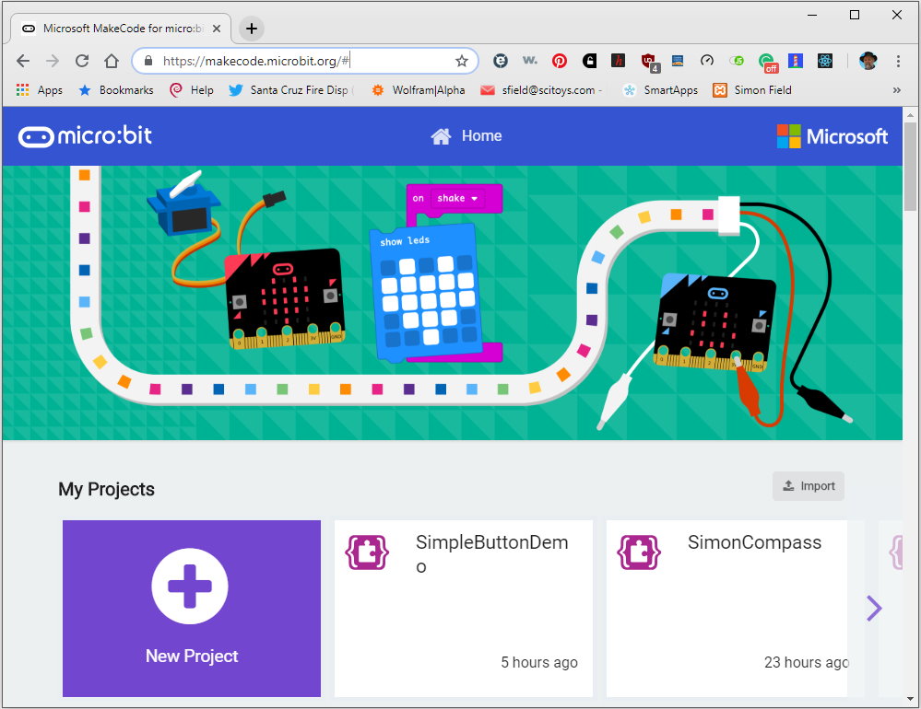Click the browser Back arrow
921x709 pixels.
[23, 61]
